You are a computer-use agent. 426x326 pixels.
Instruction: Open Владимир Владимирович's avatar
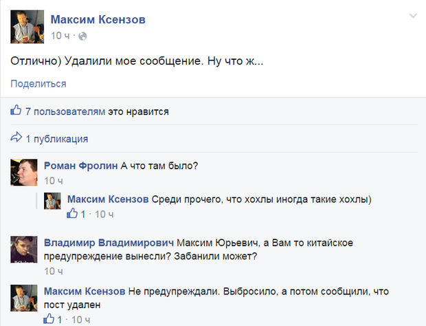tap(24, 250)
